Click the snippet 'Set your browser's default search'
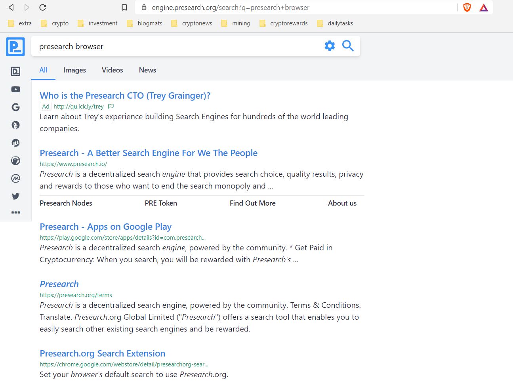Image resolution: width=513 pixels, height=387 pixels. pos(134,374)
